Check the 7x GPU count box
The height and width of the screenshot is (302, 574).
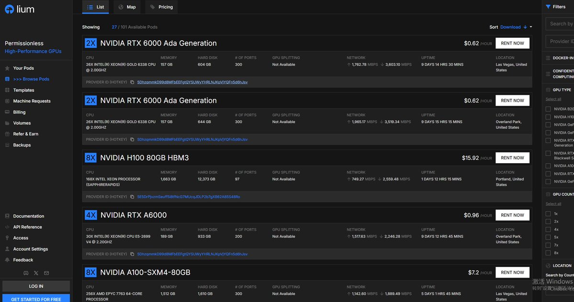coord(548,245)
